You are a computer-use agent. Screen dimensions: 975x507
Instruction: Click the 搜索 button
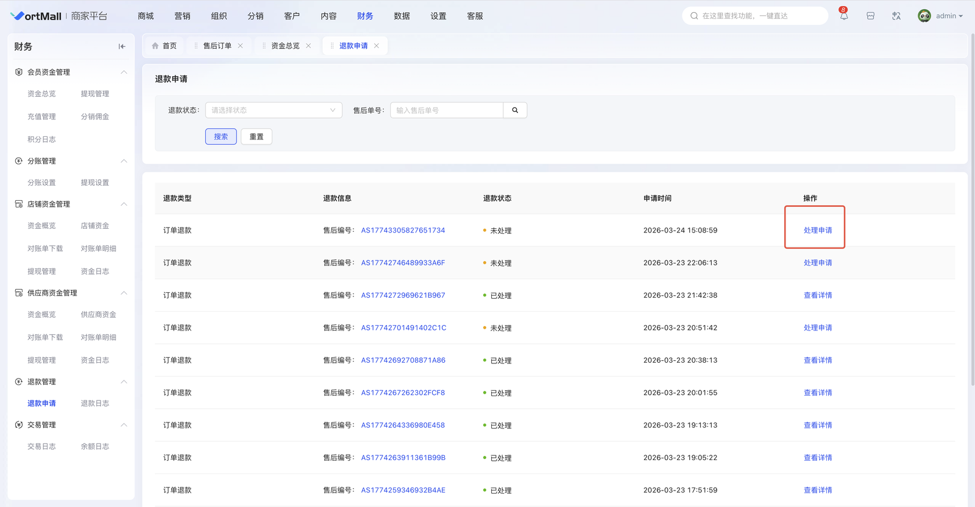point(221,137)
